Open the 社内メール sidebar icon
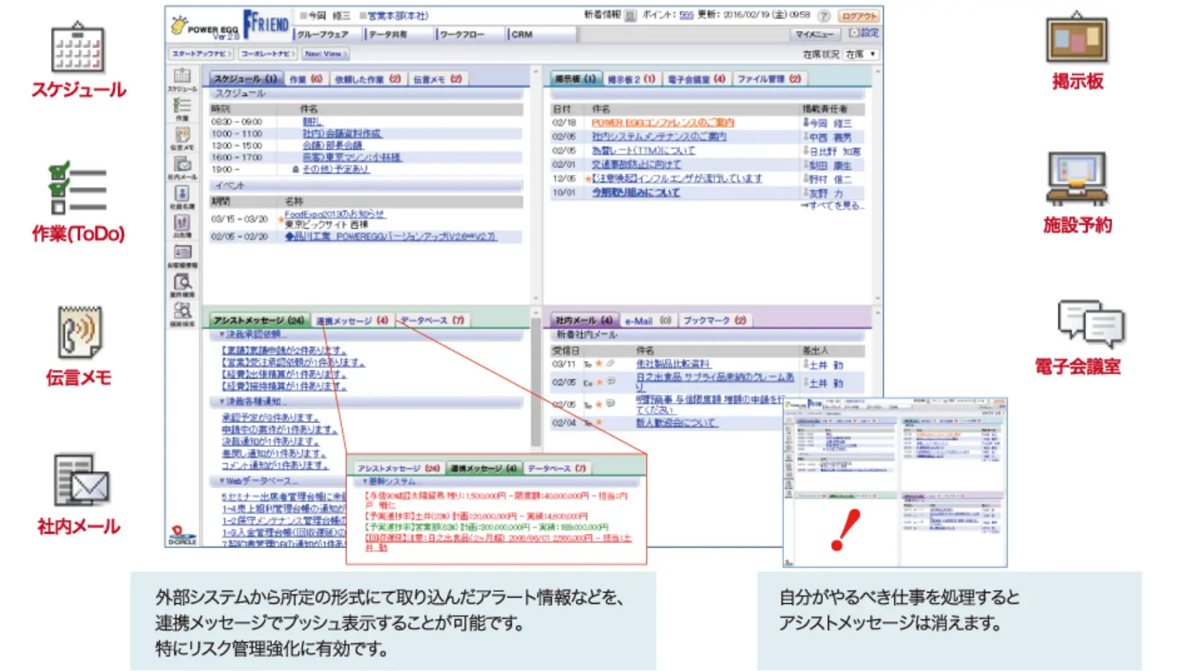Screen dimensions: 1202x671 pos(182,166)
